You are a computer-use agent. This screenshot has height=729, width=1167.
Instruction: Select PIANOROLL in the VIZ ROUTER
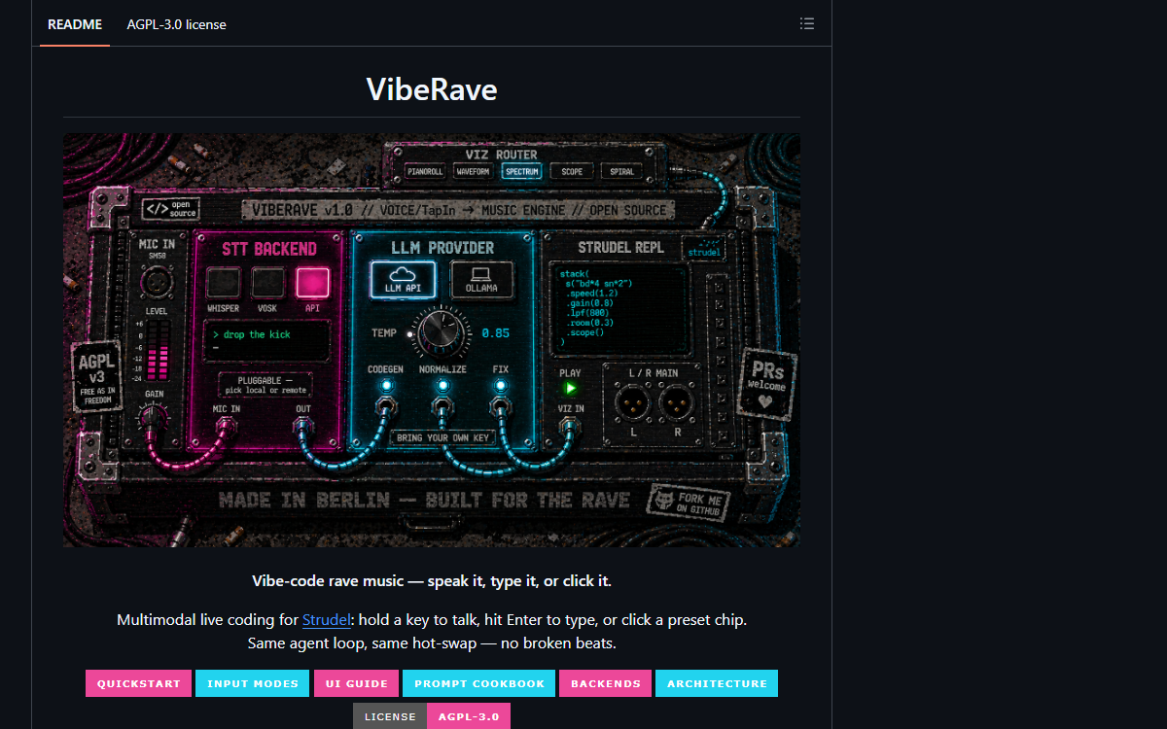pyautogui.click(x=425, y=172)
